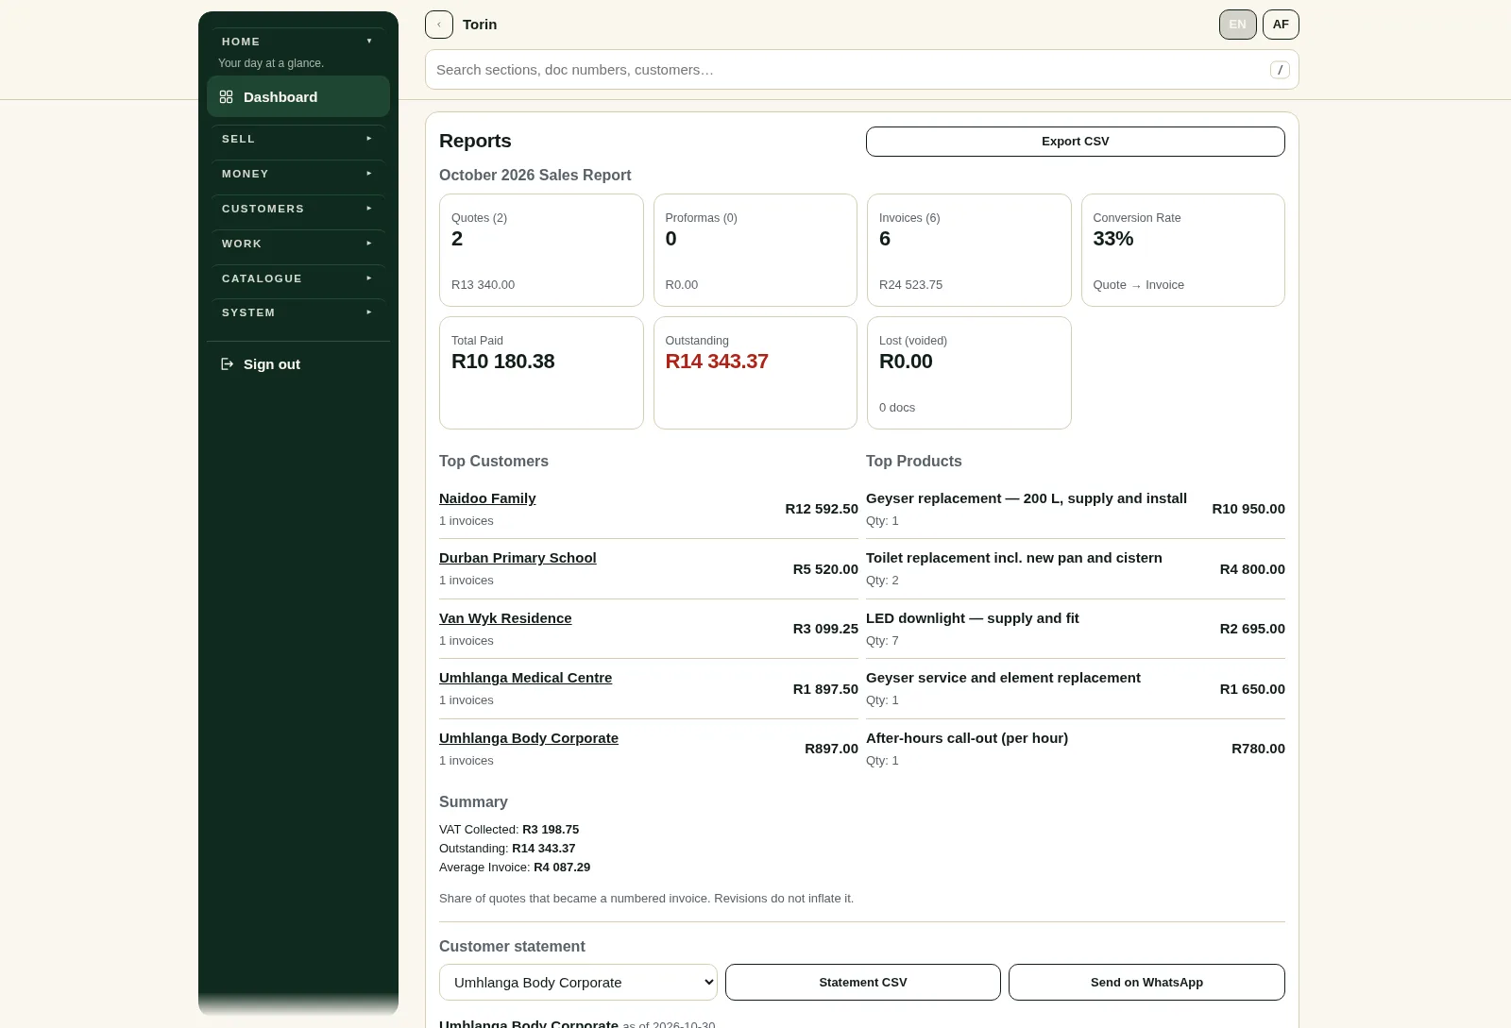Open the customer statement dropdown
Screen dimensions: 1511x1028
coord(578,983)
